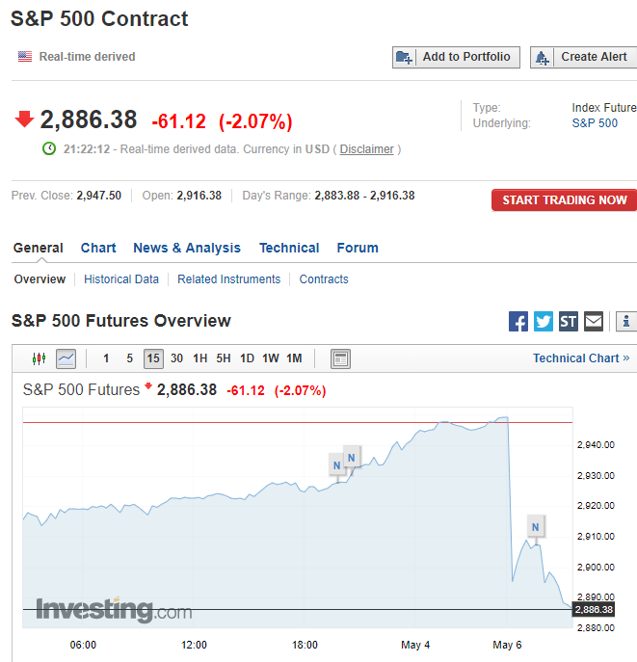Open the Chart tab
This screenshot has height=662, width=637.
click(x=98, y=248)
